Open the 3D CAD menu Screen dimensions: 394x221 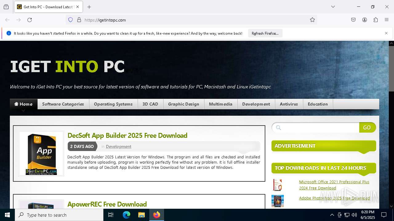click(x=150, y=104)
